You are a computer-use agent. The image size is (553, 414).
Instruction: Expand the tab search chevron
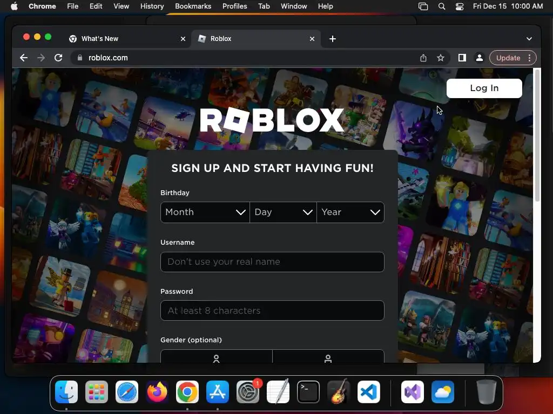529,39
